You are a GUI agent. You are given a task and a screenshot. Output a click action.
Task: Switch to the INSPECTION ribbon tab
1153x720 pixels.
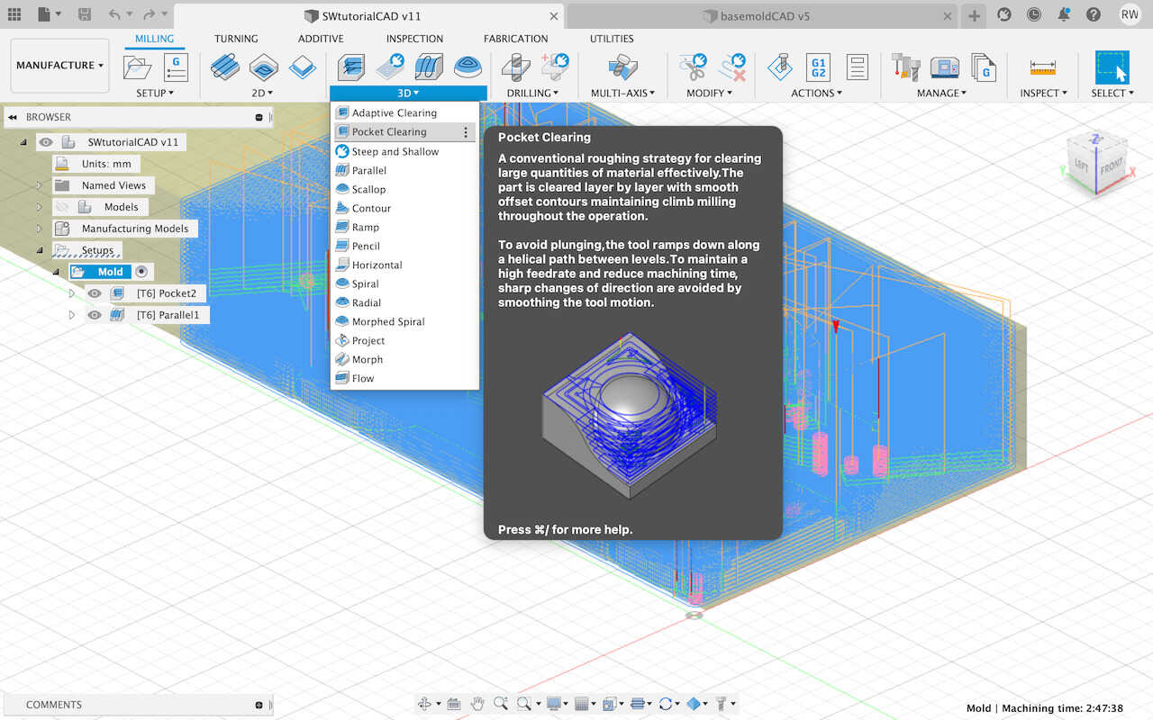414,39
